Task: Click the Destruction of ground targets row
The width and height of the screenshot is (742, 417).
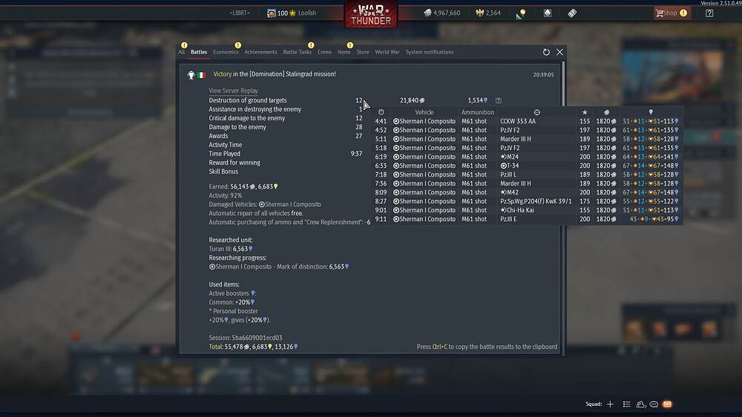Action: pos(248,100)
